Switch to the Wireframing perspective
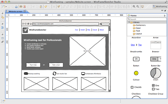Viewport: 168px width, 104px height. [160, 7]
